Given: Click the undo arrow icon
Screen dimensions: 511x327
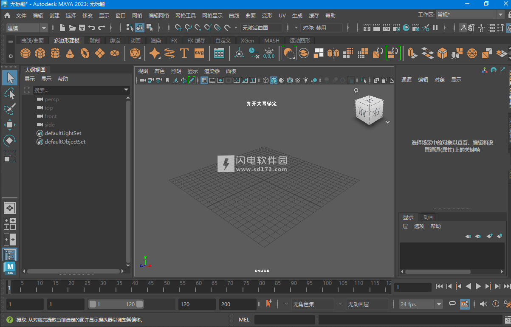Looking at the screenshot, I should pyautogui.click(x=92, y=28).
